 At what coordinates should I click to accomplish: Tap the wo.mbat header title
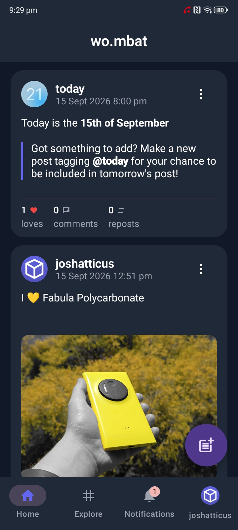point(119,41)
